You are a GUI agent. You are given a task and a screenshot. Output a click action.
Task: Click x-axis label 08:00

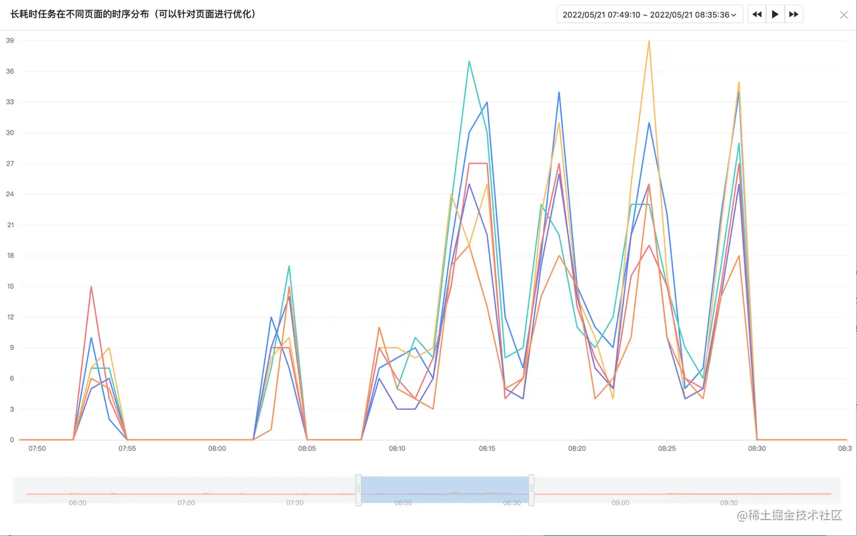pos(218,449)
